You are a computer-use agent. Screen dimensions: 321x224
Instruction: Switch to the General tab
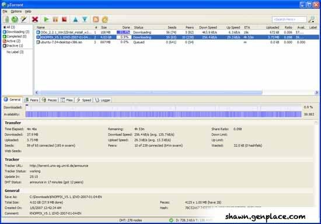(12, 99)
